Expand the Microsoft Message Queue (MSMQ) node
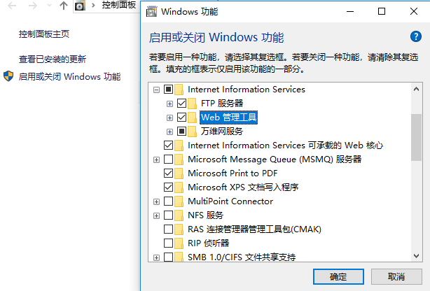Viewport: 430px width, 291px height. (x=156, y=159)
